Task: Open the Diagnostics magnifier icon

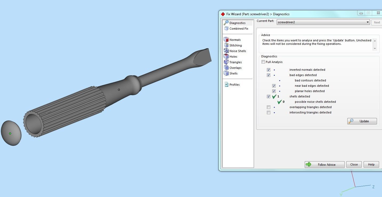Action: click(x=226, y=23)
